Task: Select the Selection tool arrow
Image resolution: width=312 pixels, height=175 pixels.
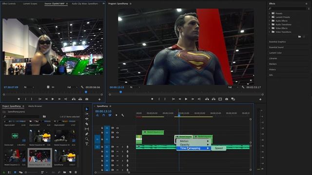Action: click(87, 109)
